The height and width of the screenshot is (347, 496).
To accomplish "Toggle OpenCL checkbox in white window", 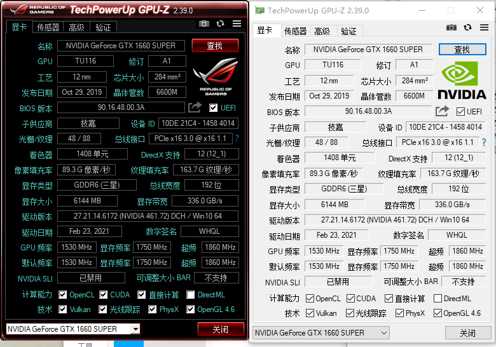I will 310,298.
